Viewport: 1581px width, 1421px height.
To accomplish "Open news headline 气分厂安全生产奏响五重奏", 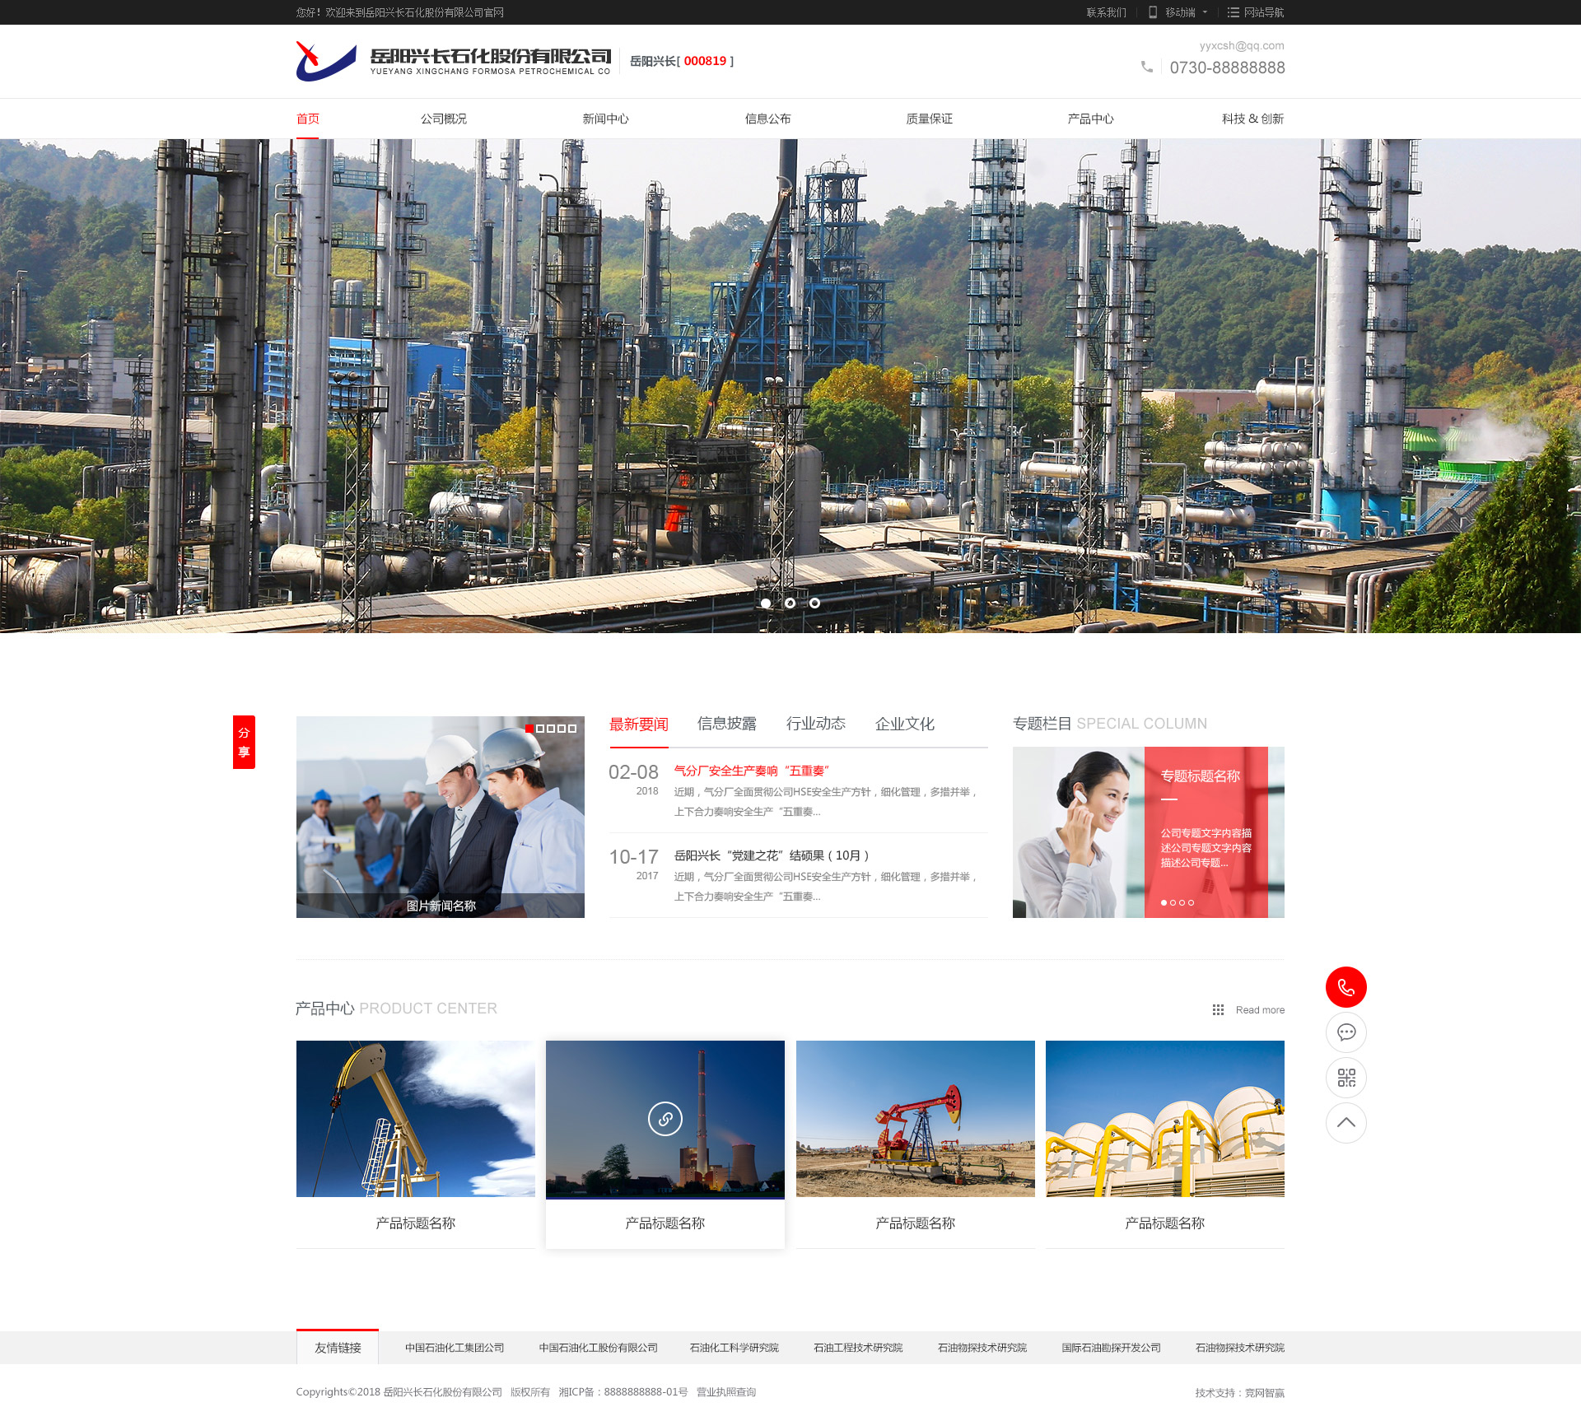I will [x=751, y=771].
